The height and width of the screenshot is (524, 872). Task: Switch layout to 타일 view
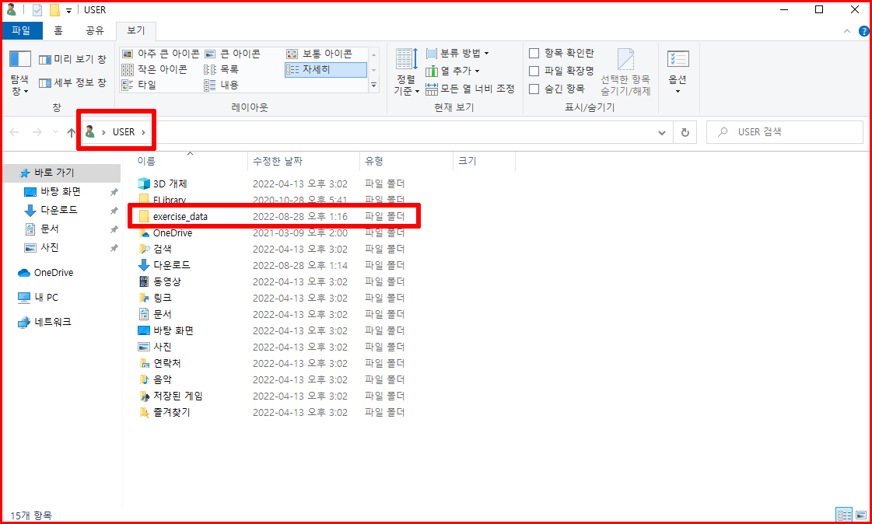(x=139, y=85)
